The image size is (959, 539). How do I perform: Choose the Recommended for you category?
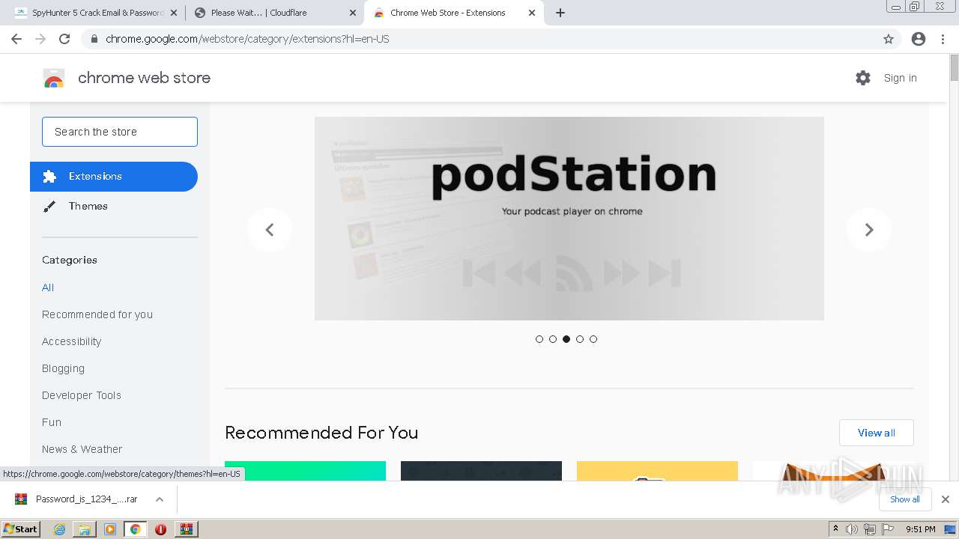(97, 314)
